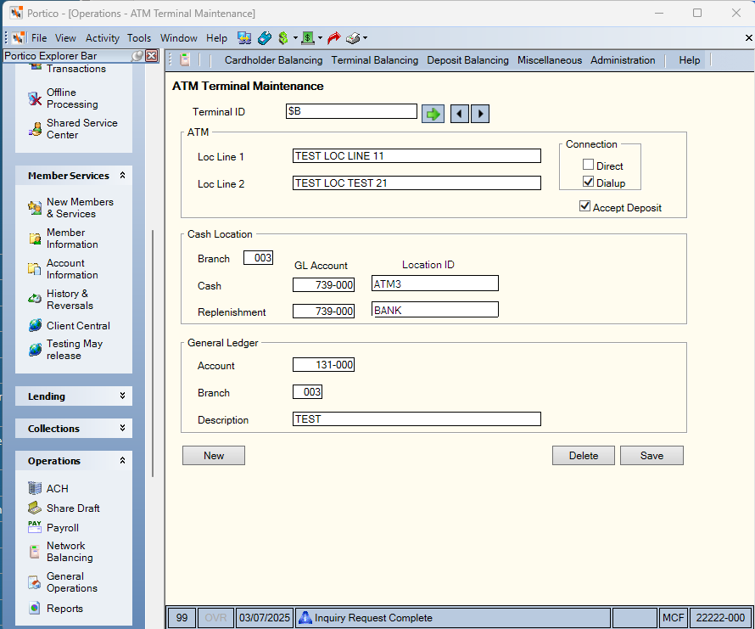The width and height of the screenshot is (755, 629).
Task: Pin the Portico Explorer Bar
Action: pos(137,56)
